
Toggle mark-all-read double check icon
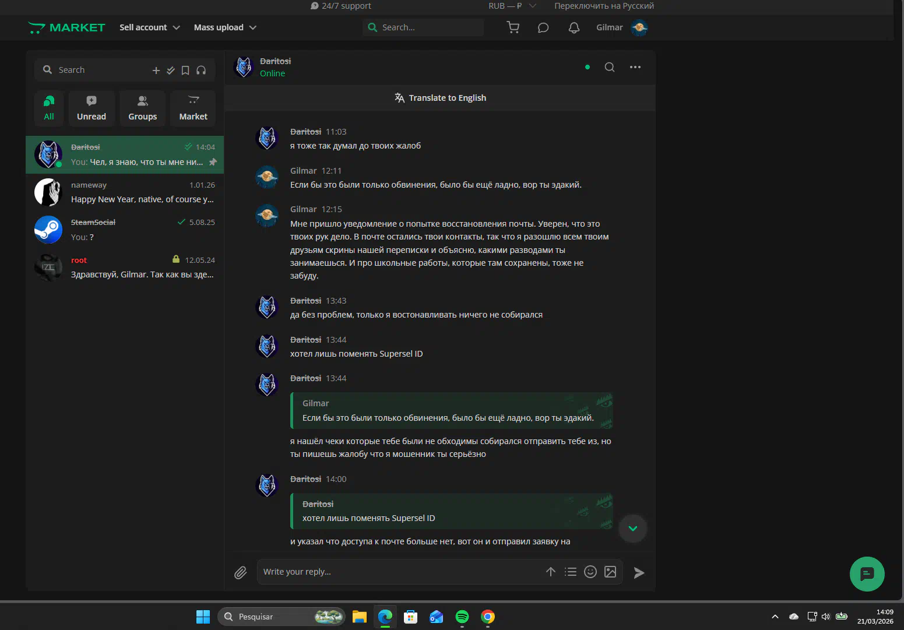(x=171, y=70)
